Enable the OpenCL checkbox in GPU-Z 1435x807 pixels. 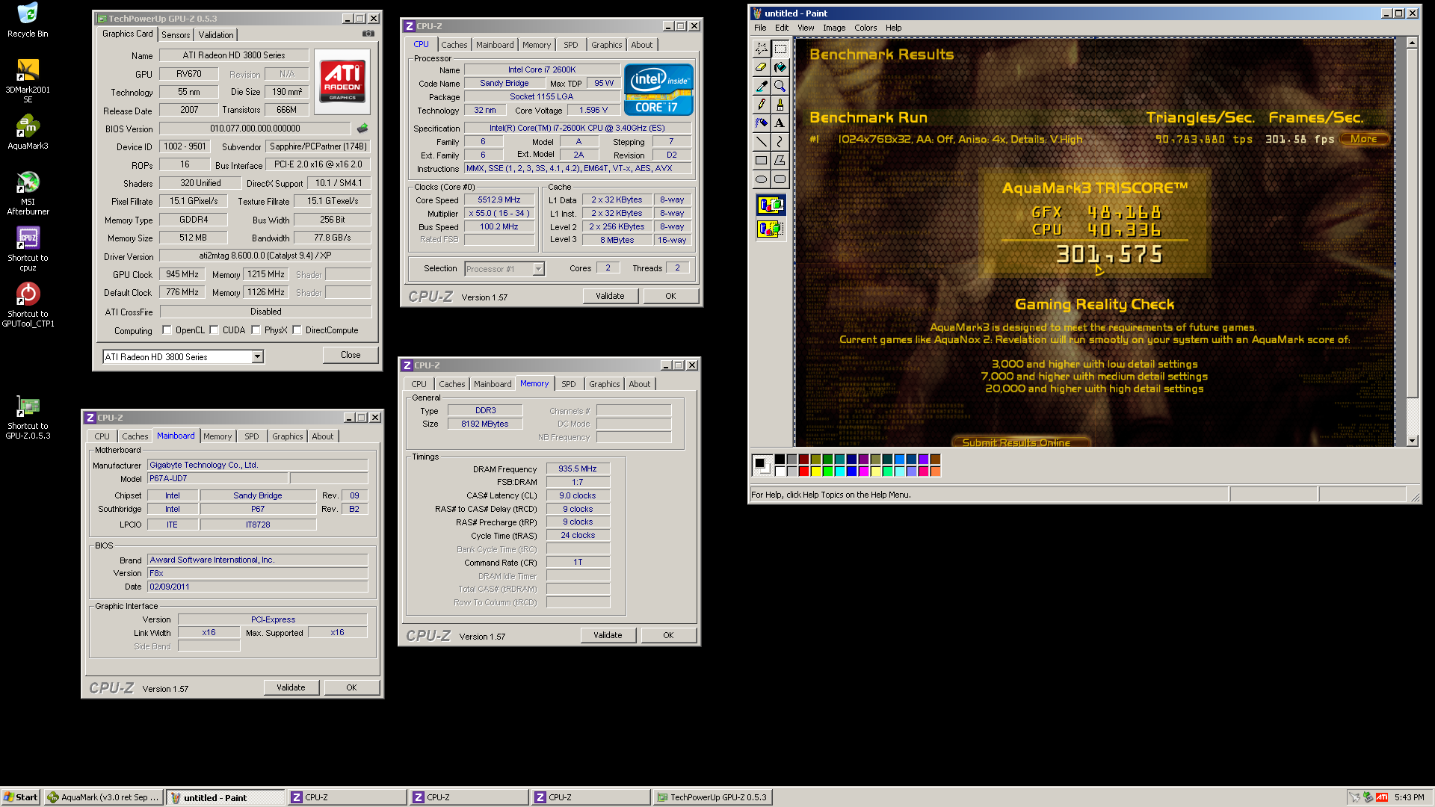click(x=167, y=330)
